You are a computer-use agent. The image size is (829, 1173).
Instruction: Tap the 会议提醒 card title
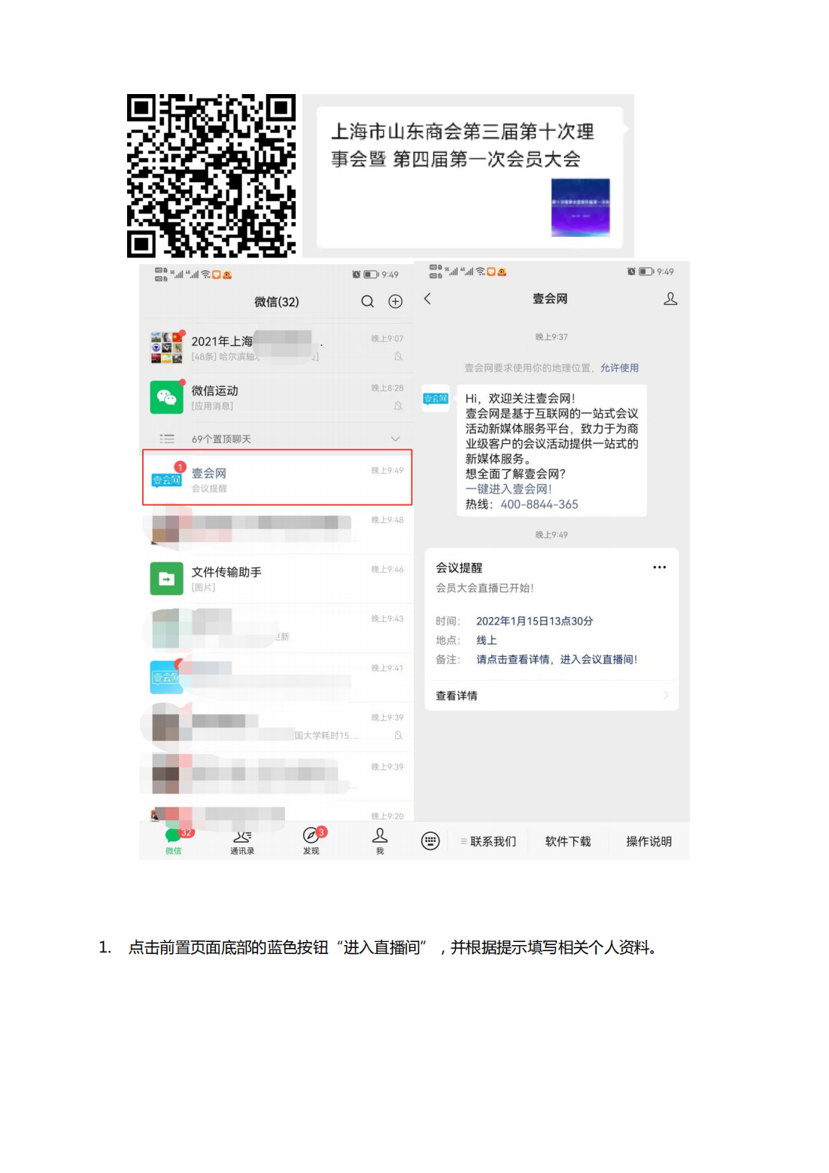click(x=459, y=568)
